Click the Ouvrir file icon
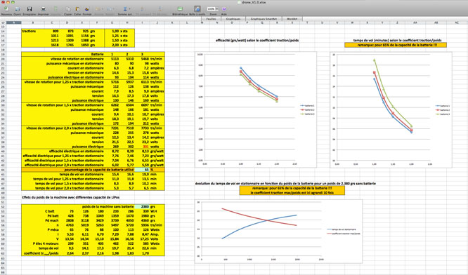 click(x=18, y=9)
